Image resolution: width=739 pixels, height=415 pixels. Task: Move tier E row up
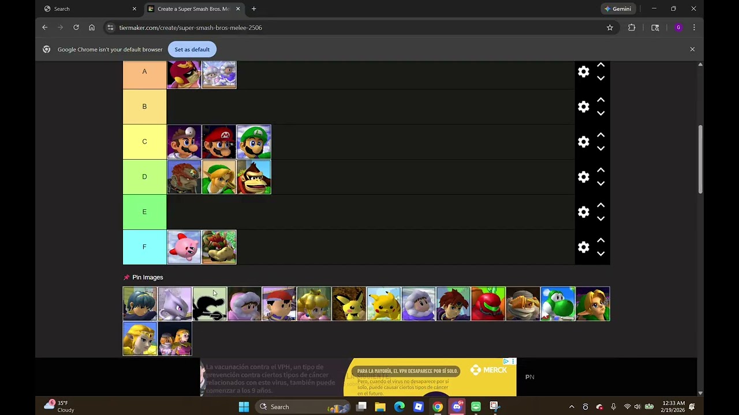(600, 205)
